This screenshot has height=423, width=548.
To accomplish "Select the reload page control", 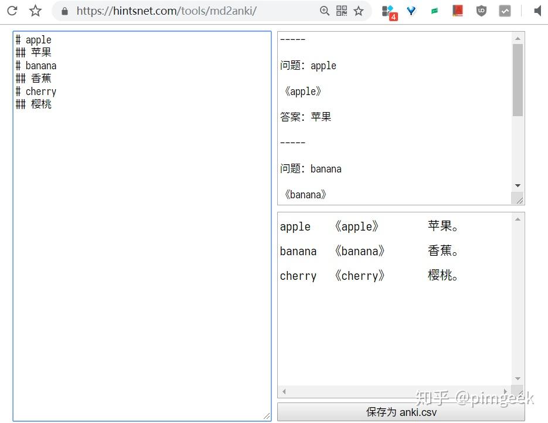I will click(12, 10).
